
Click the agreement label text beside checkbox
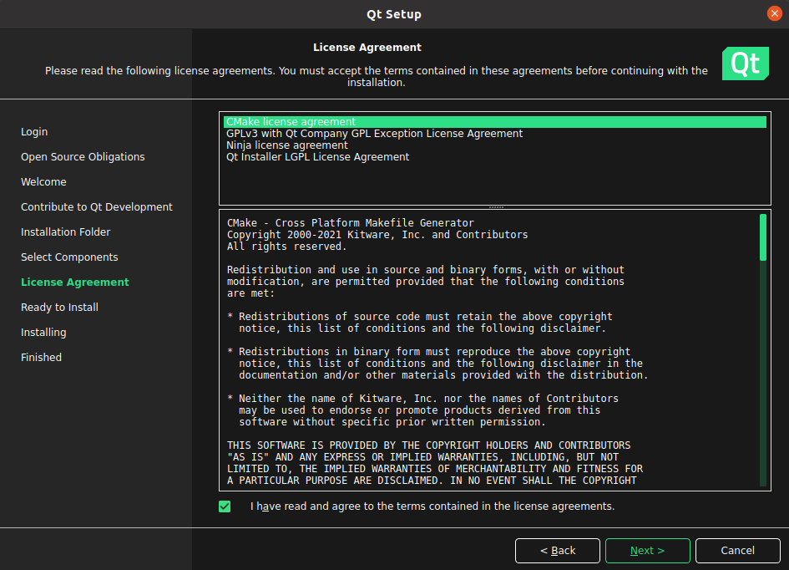tap(432, 506)
